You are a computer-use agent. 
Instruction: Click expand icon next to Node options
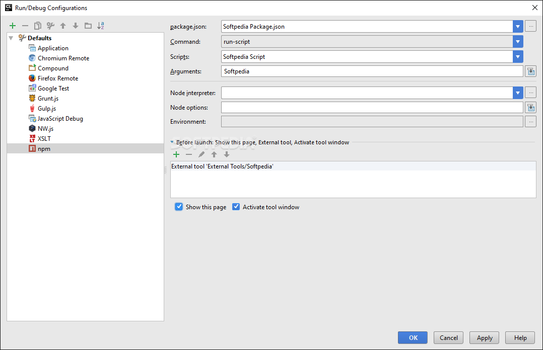point(530,108)
